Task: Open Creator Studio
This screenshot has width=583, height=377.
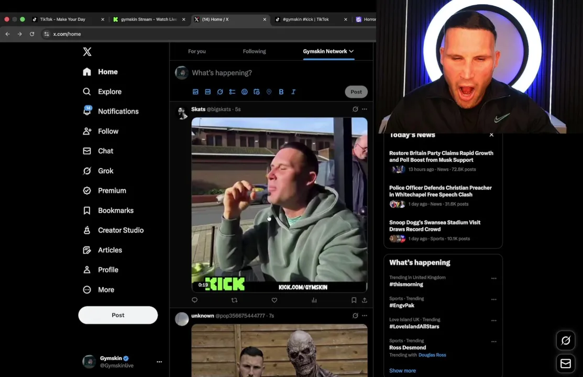Action: pos(113,230)
